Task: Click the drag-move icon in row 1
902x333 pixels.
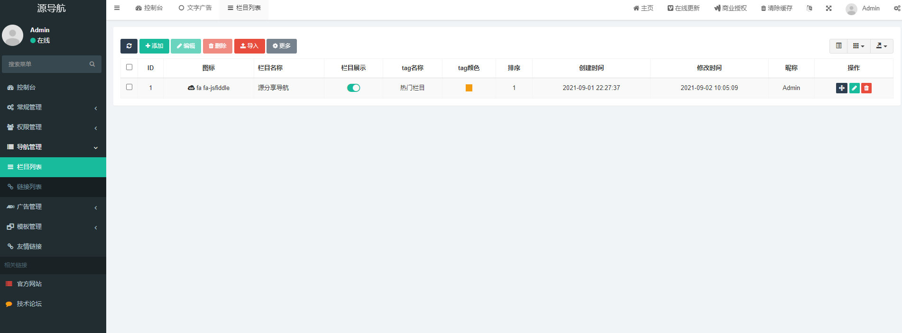Action: (841, 88)
